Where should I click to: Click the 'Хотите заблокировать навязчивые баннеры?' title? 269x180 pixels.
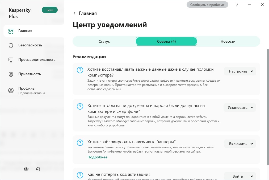coord(132,142)
